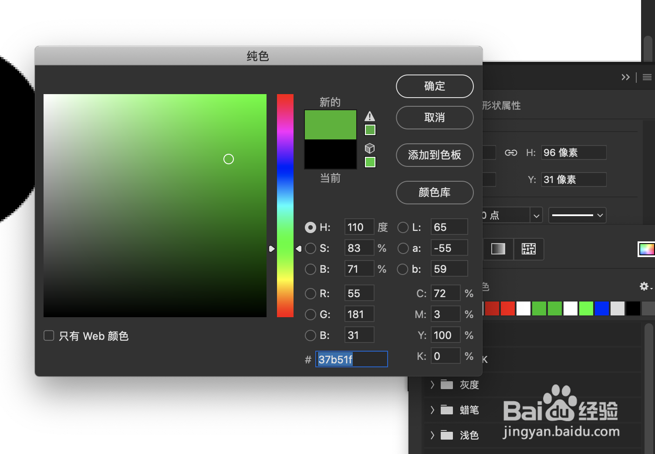Open the stroke width dropdown arrow
The height and width of the screenshot is (454, 655).
536,215
